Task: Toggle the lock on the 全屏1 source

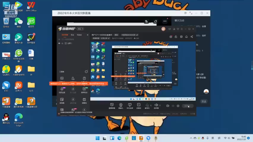Action: click(x=62, y=43)
